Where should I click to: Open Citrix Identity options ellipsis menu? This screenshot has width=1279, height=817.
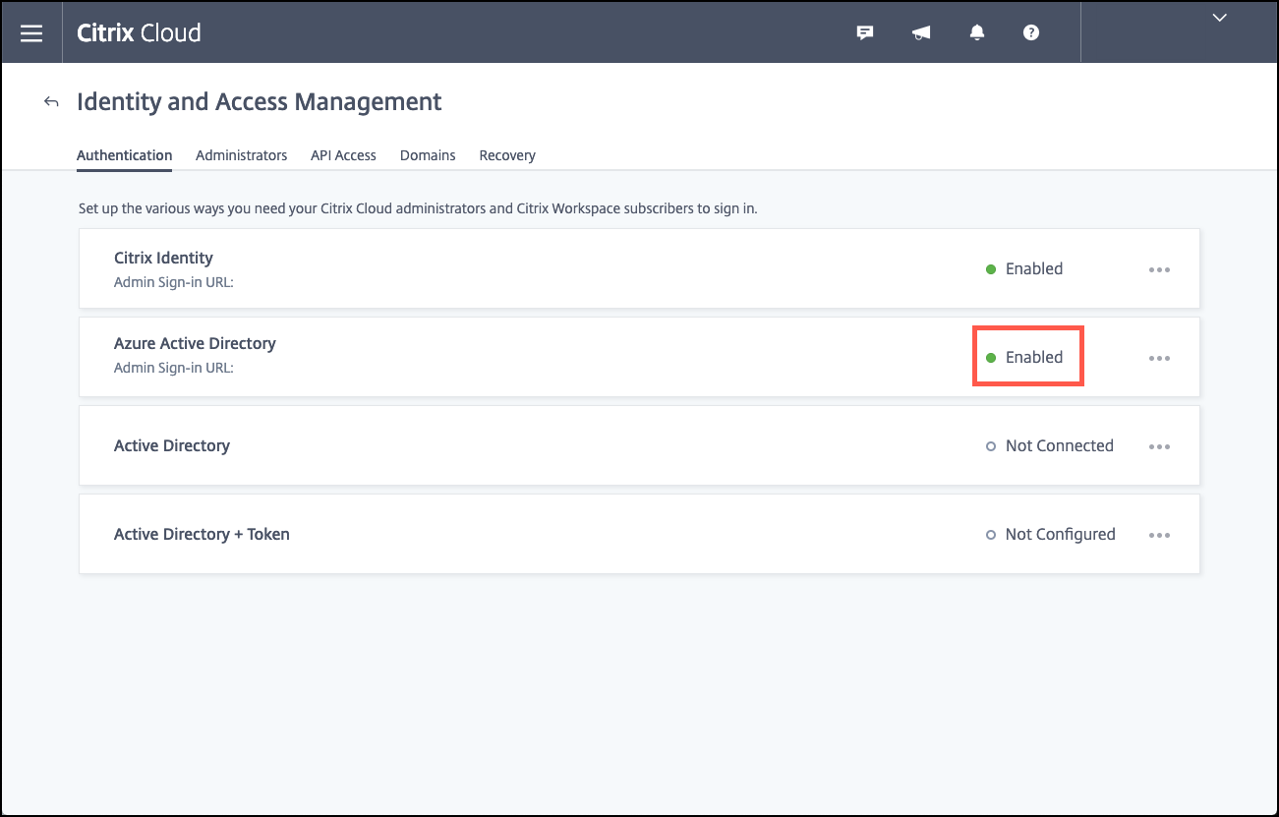(1159, 269)
